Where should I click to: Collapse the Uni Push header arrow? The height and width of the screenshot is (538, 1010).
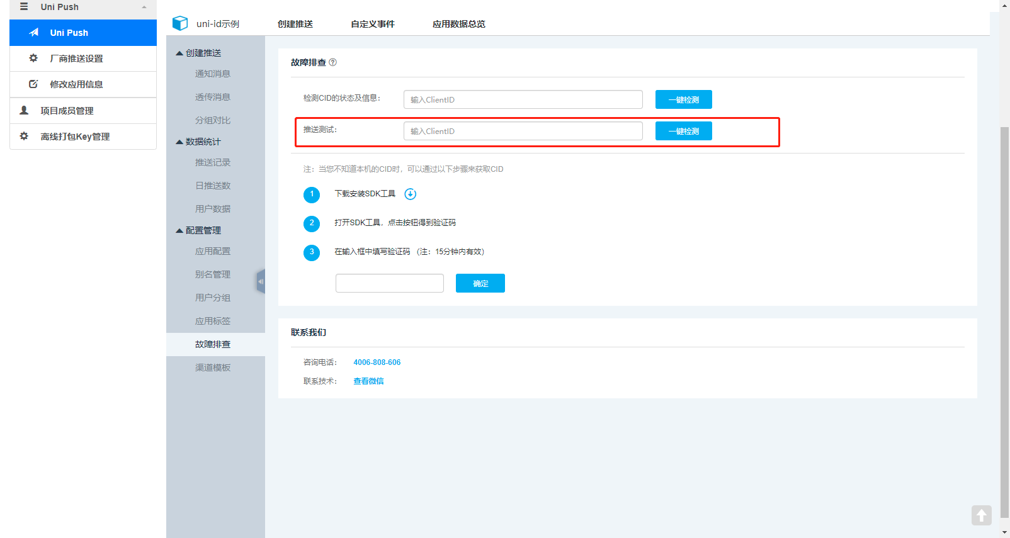click(x=144, y=7)
